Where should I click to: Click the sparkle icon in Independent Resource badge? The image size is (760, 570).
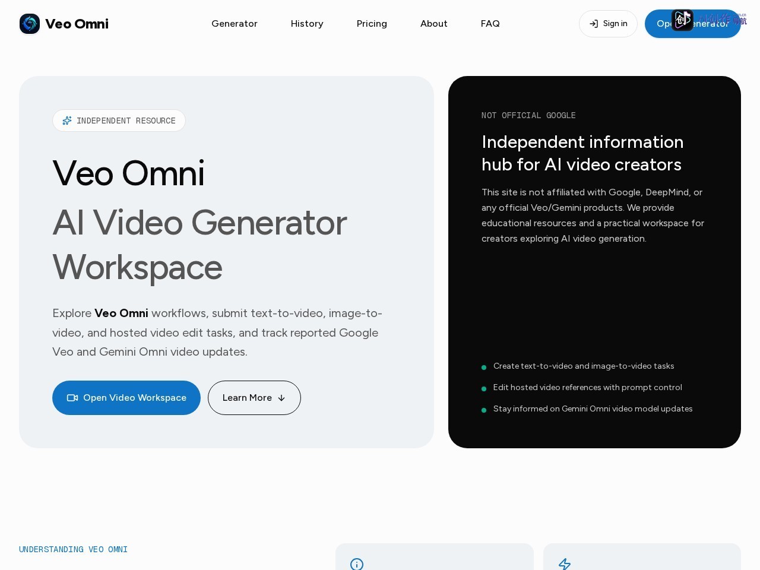[67, 121]
